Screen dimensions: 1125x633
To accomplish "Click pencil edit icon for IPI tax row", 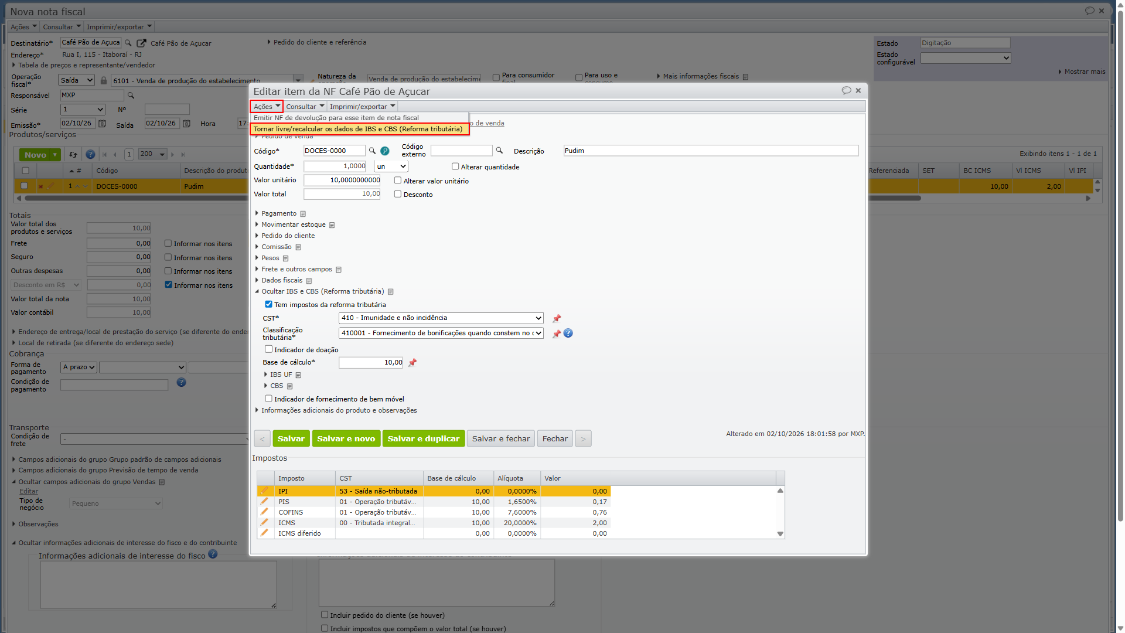I will pyautogui.click(x=264, y=491).
